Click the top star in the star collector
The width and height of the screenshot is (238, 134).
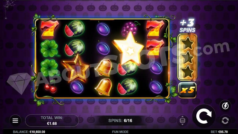187,43
